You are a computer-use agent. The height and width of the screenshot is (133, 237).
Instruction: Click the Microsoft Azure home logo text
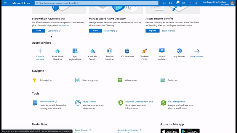tap(21, 3)
